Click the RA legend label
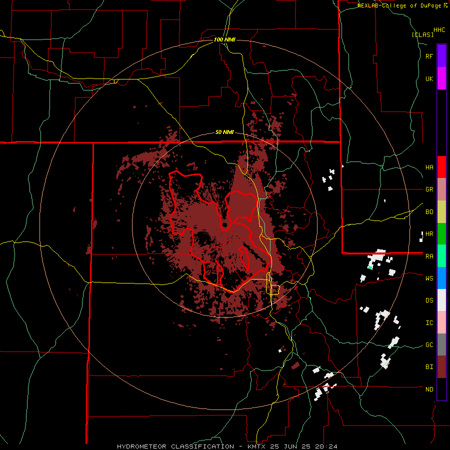Screen dimensions: 450x450 [429, 256]
